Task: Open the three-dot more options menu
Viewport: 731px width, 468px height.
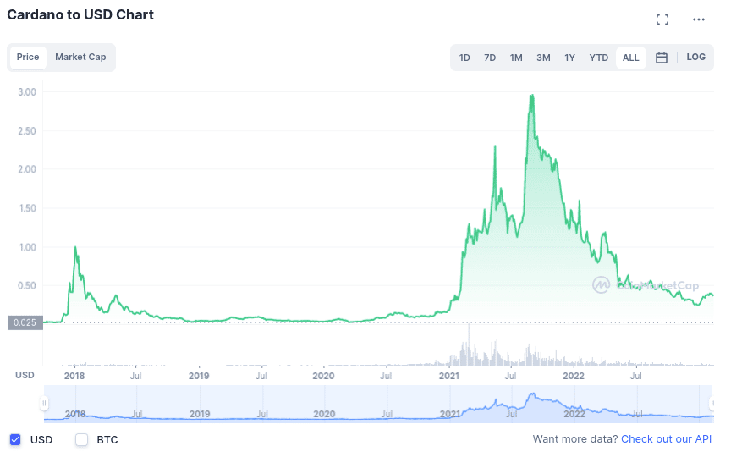Action: (698, 19)
